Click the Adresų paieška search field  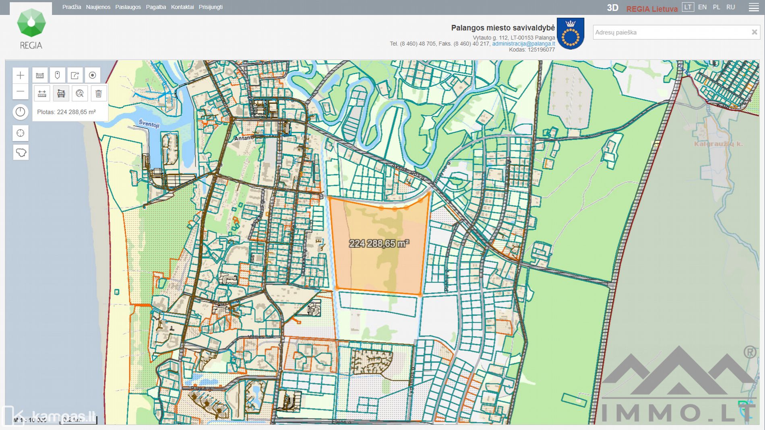pyautogui.click(x=670, y=33)
